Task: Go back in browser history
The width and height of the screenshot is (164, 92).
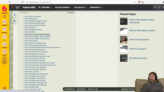Action: (3, 2)
